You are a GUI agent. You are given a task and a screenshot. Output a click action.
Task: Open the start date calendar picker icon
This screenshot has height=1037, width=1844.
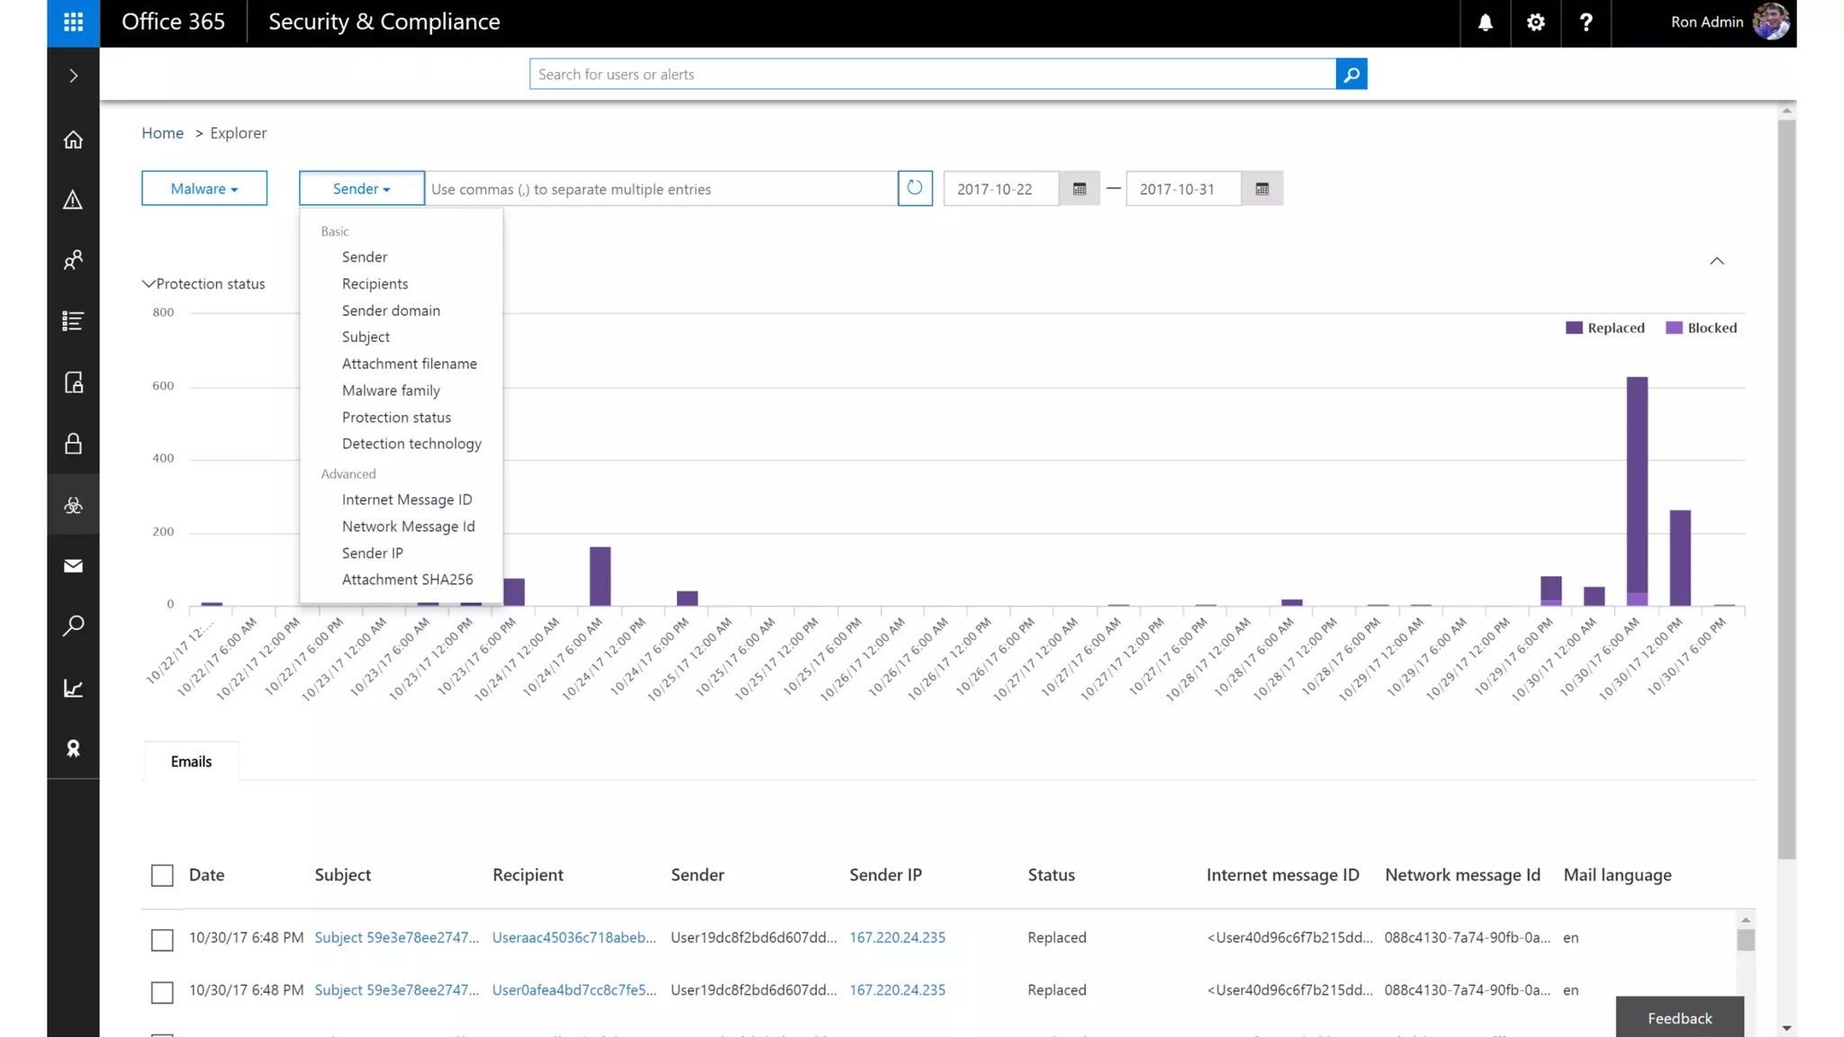[1079, 189]
